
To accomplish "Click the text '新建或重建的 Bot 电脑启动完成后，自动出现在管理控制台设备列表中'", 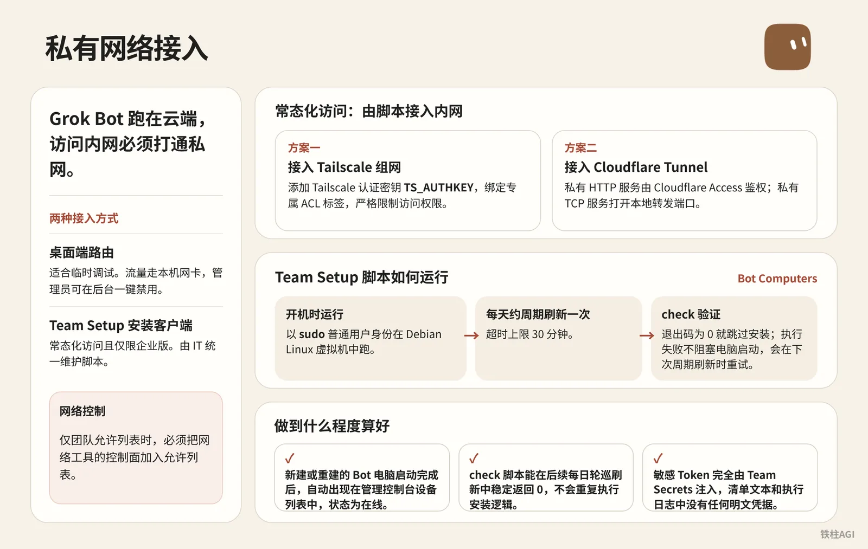I will (361, 490).
